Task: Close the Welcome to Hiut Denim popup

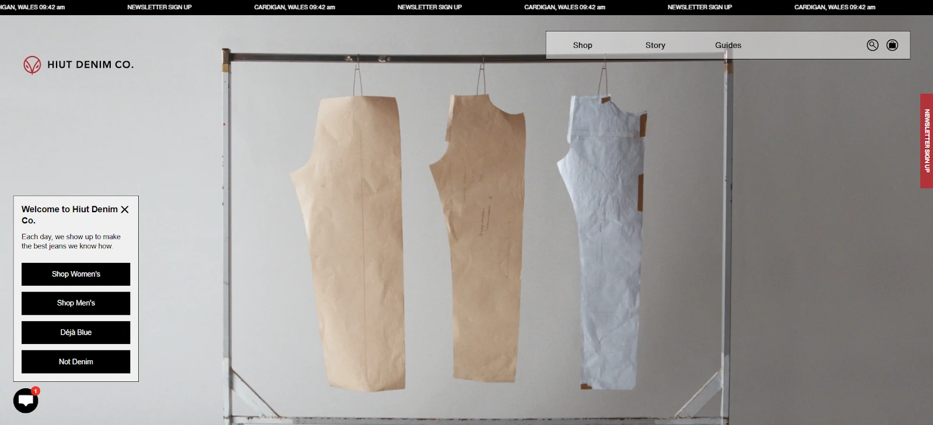Action: point(125,209)
